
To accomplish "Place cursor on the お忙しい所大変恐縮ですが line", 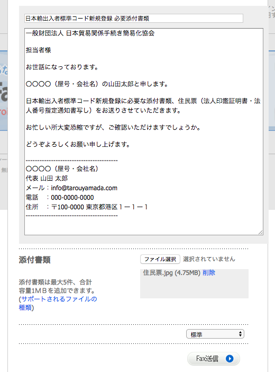I will click(x=114, y=127).
